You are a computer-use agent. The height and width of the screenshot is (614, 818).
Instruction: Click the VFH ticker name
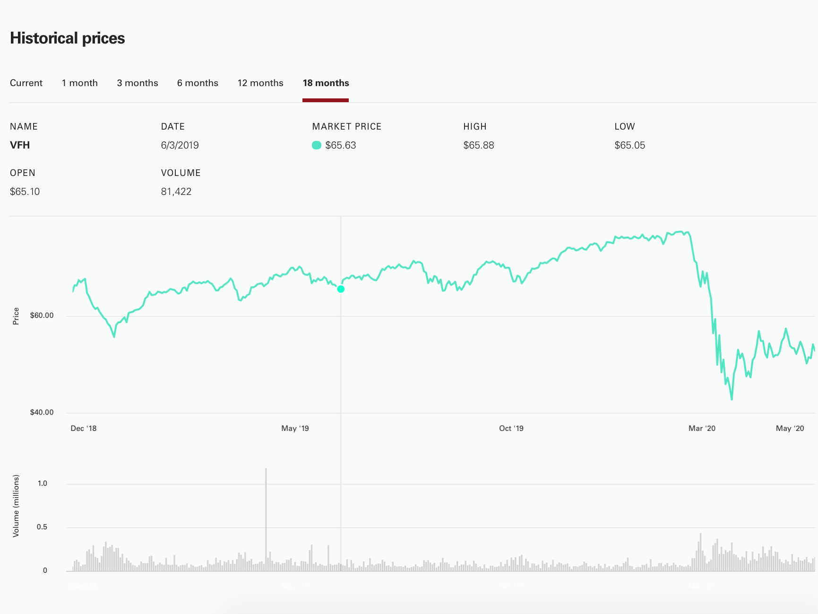coord(20,145)
